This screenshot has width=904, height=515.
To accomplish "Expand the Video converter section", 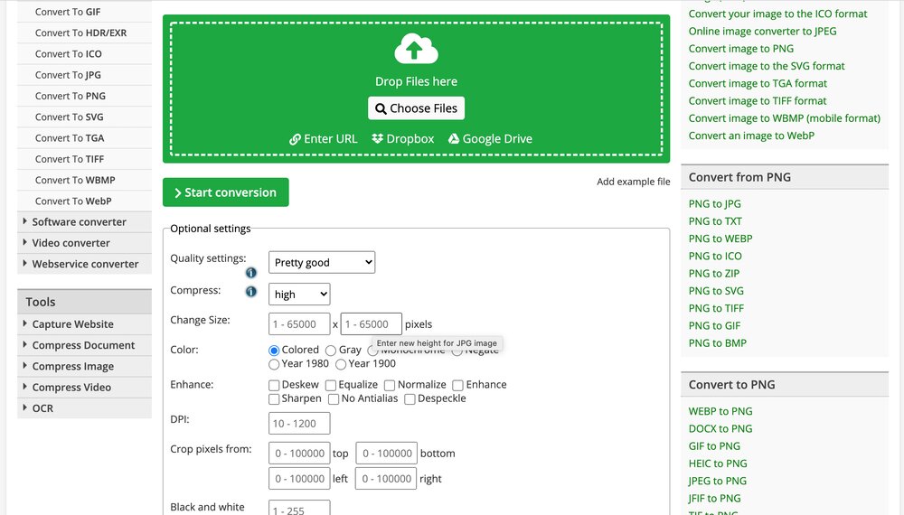I will pos(71,243).
